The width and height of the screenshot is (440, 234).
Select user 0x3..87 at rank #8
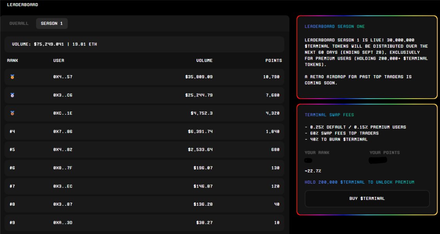(x=62, y=204)
